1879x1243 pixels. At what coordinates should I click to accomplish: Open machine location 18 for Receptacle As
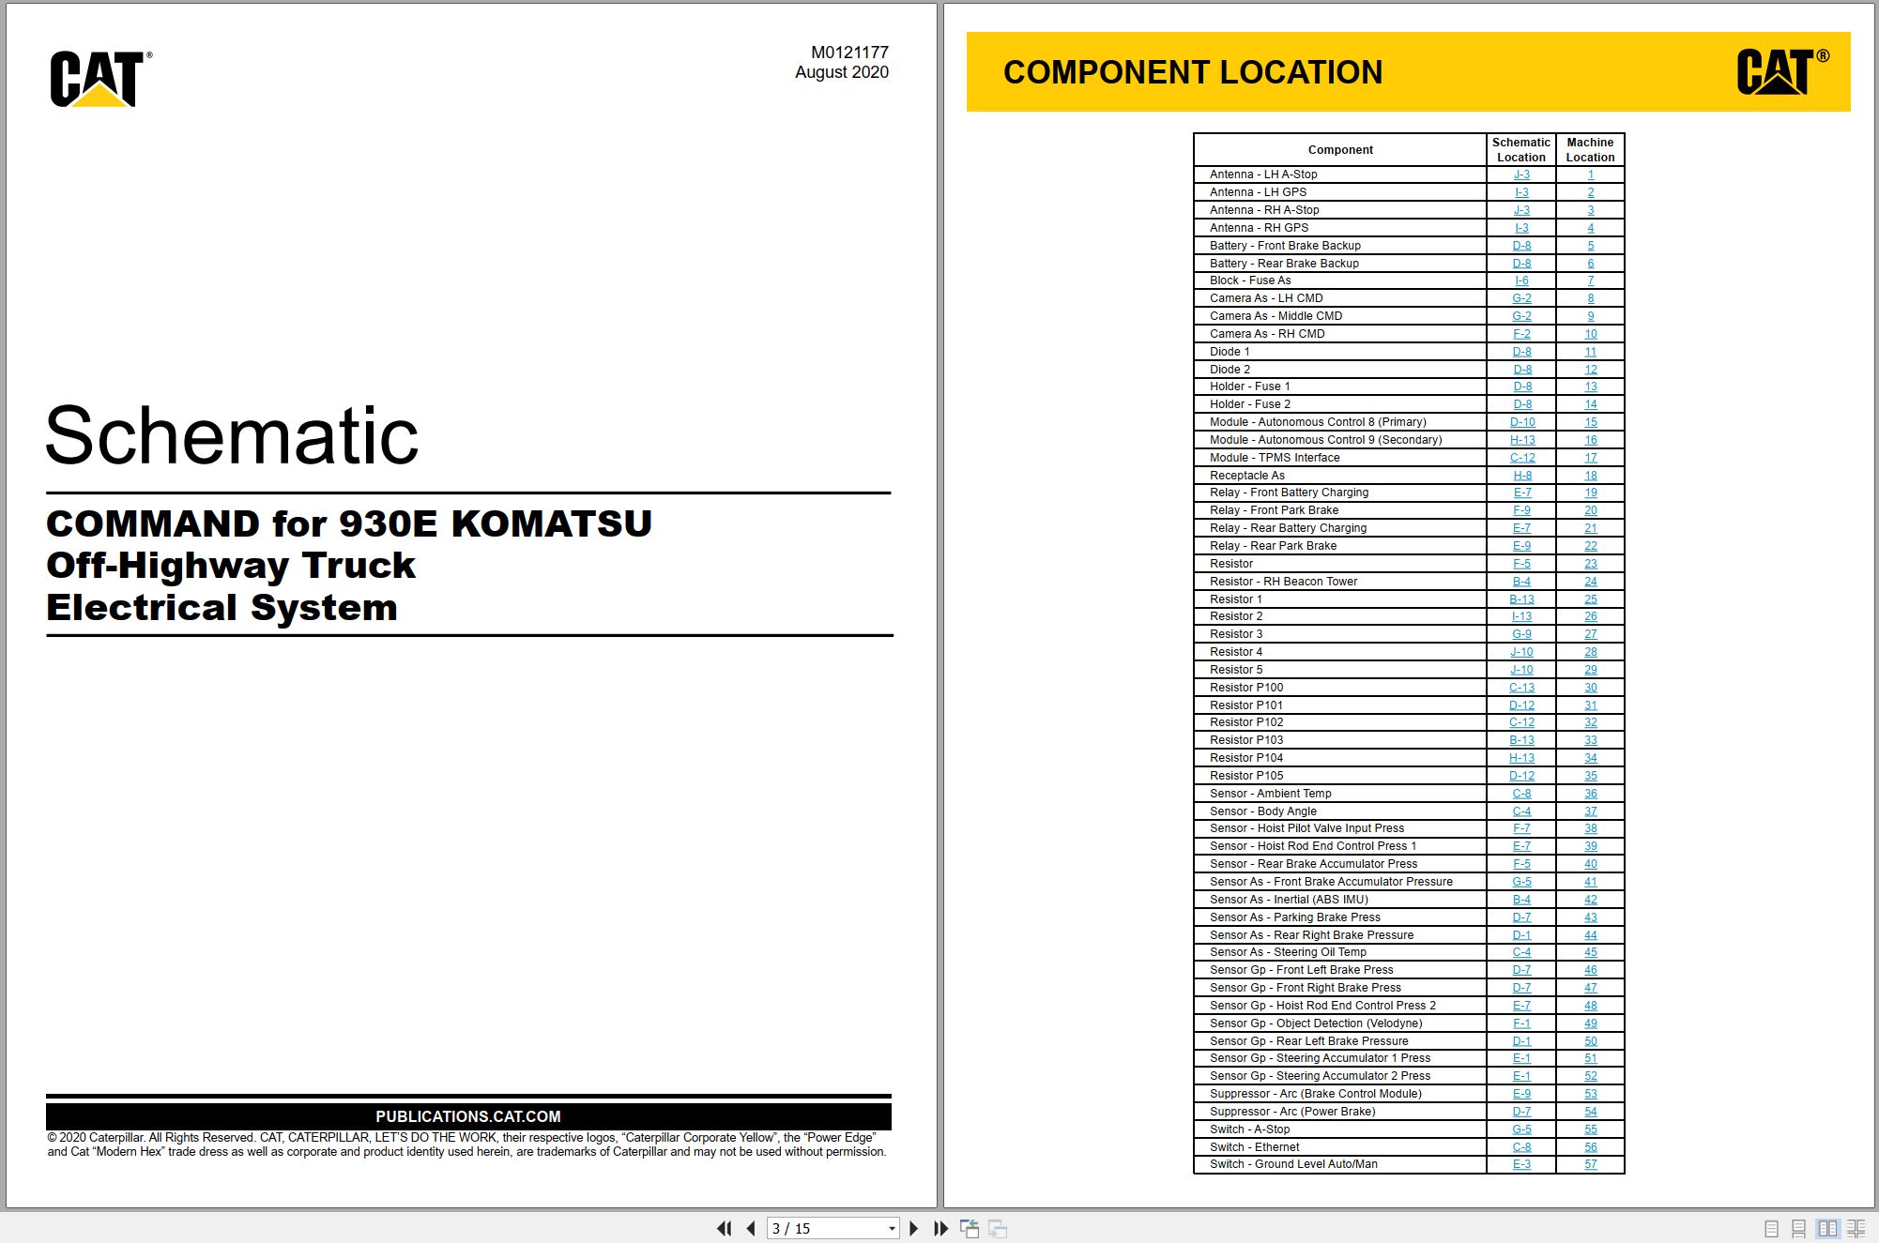(1590, 476)
